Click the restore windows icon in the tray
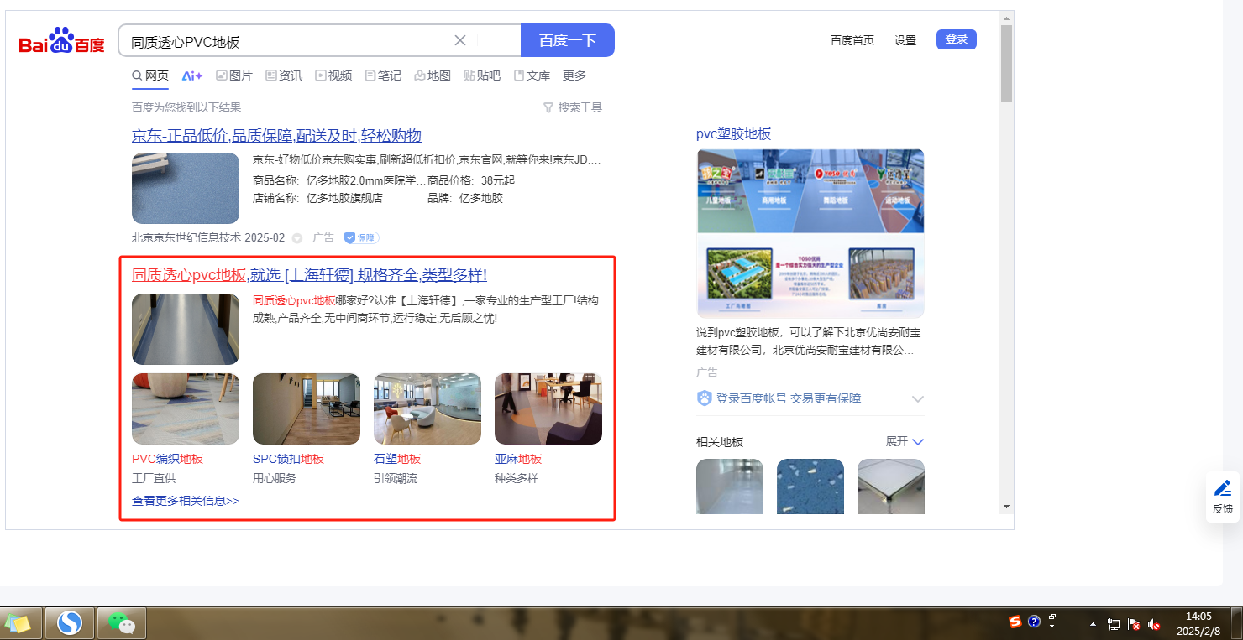Image resolution: width=1243 pixels, height=640 pixels. (x=1052, y=617)
